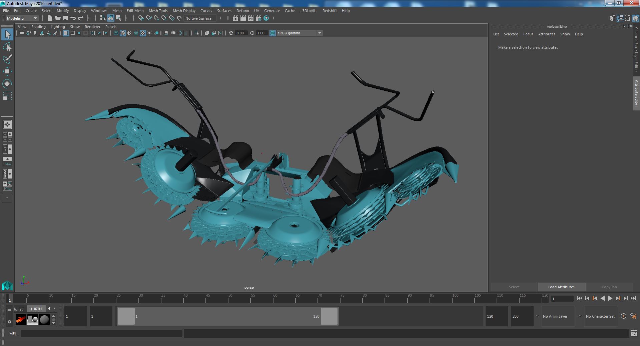Open the shelf tabs menu icon
Viewport: 640px width, 346px height.
coord(9,310)
